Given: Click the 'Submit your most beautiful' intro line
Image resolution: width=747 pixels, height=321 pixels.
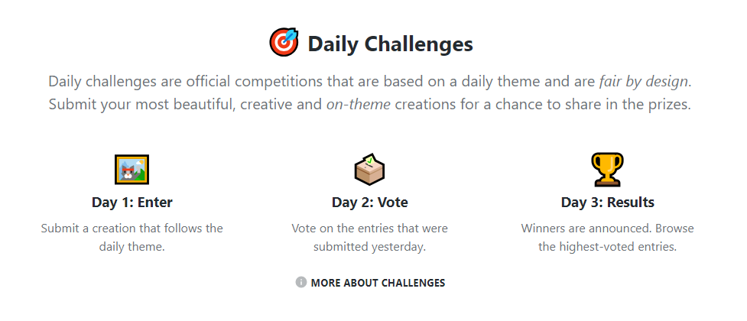Looking at the screenshot, I should coord(370,104).
